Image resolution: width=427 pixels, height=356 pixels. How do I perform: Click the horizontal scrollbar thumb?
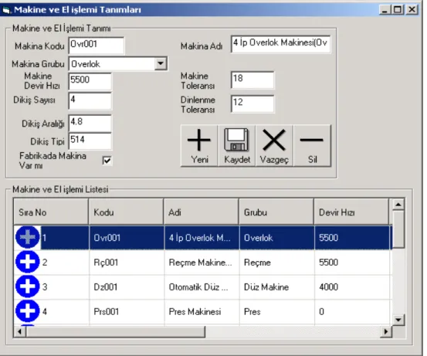click(x=116, y=332)
